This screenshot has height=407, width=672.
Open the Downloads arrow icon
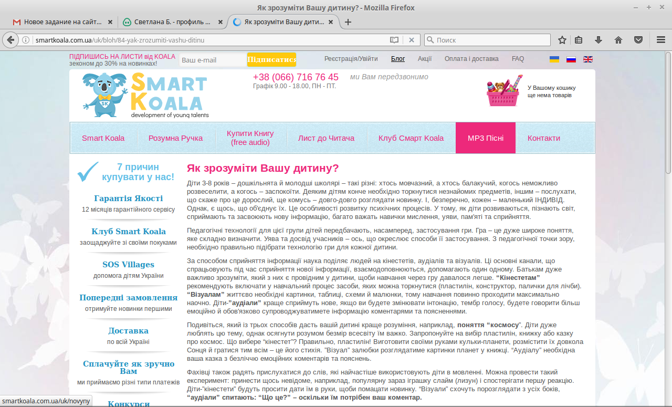pyautogui.click(x=598, y=40)
